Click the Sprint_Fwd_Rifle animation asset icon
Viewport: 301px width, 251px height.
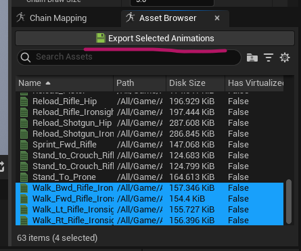click(24, 145)
